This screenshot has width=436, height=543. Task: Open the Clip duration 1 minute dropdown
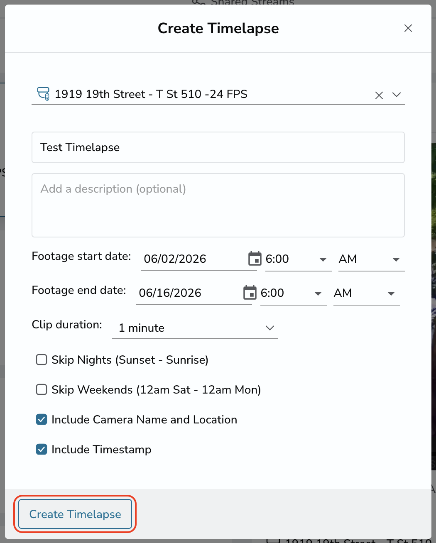[195, 328]
